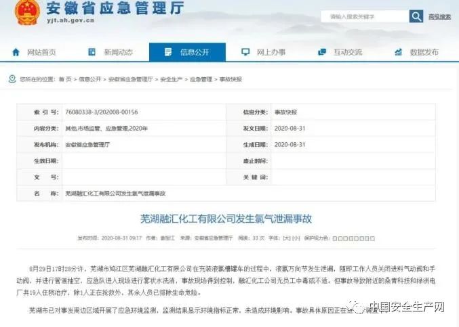Click the 阅读 33 次 counter
459x327 pixels.
point(251,238)
